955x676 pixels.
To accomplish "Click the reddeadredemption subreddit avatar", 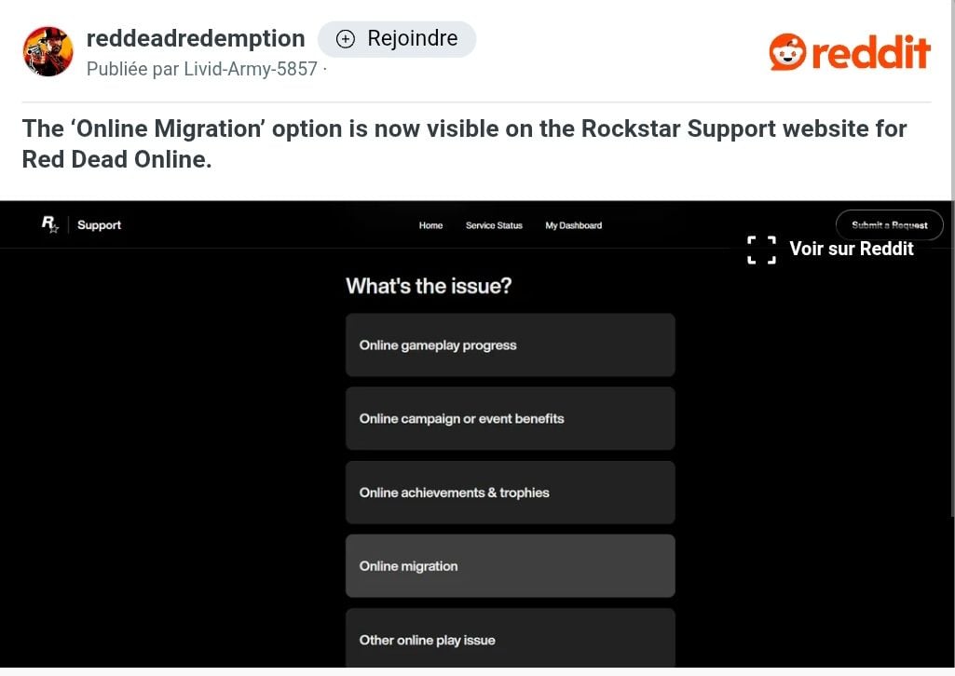I will coord(48,51).
